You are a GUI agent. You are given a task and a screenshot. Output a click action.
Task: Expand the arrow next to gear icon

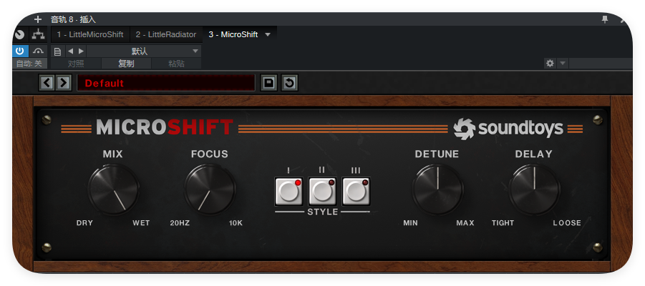click(x=563, y=64)
